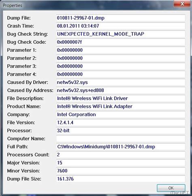Viewport: 192px width, 196px height.
Task: Click the 'Caused By Address:' label
Action: pos(30,90)
